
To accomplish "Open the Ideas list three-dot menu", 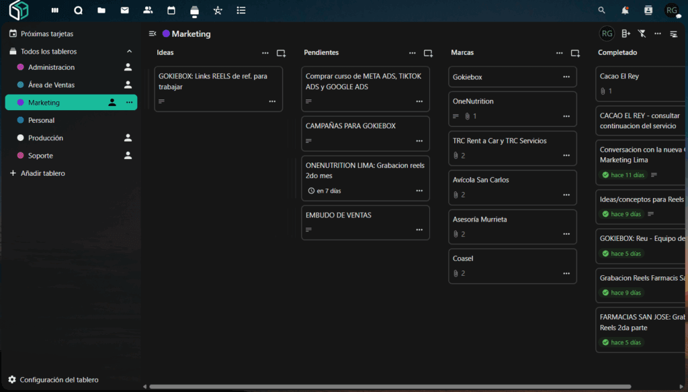I will coord(265,53).
